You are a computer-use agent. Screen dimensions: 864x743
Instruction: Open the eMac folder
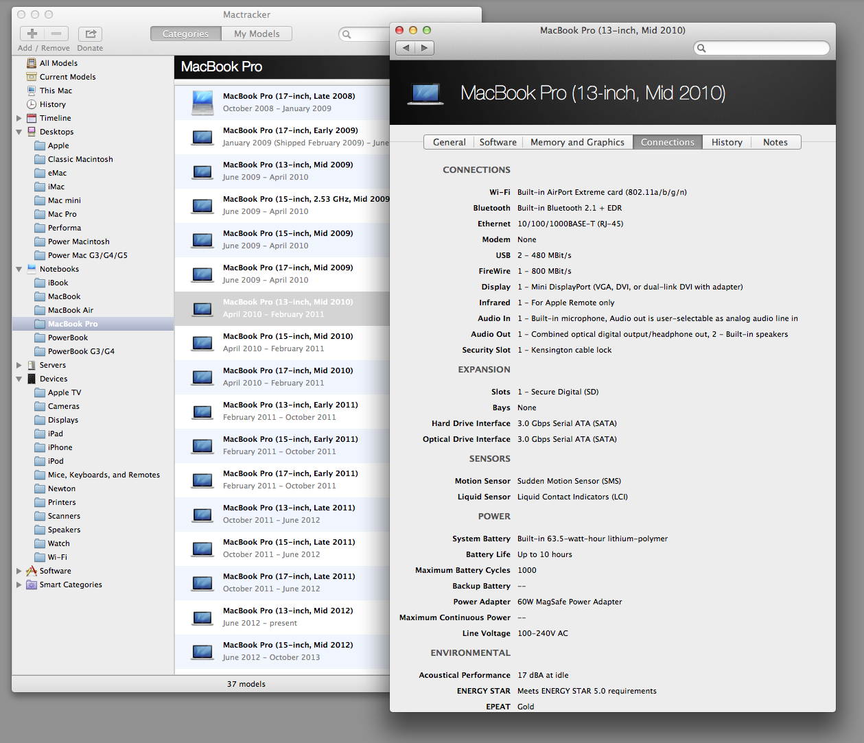(x=51, y=173)
